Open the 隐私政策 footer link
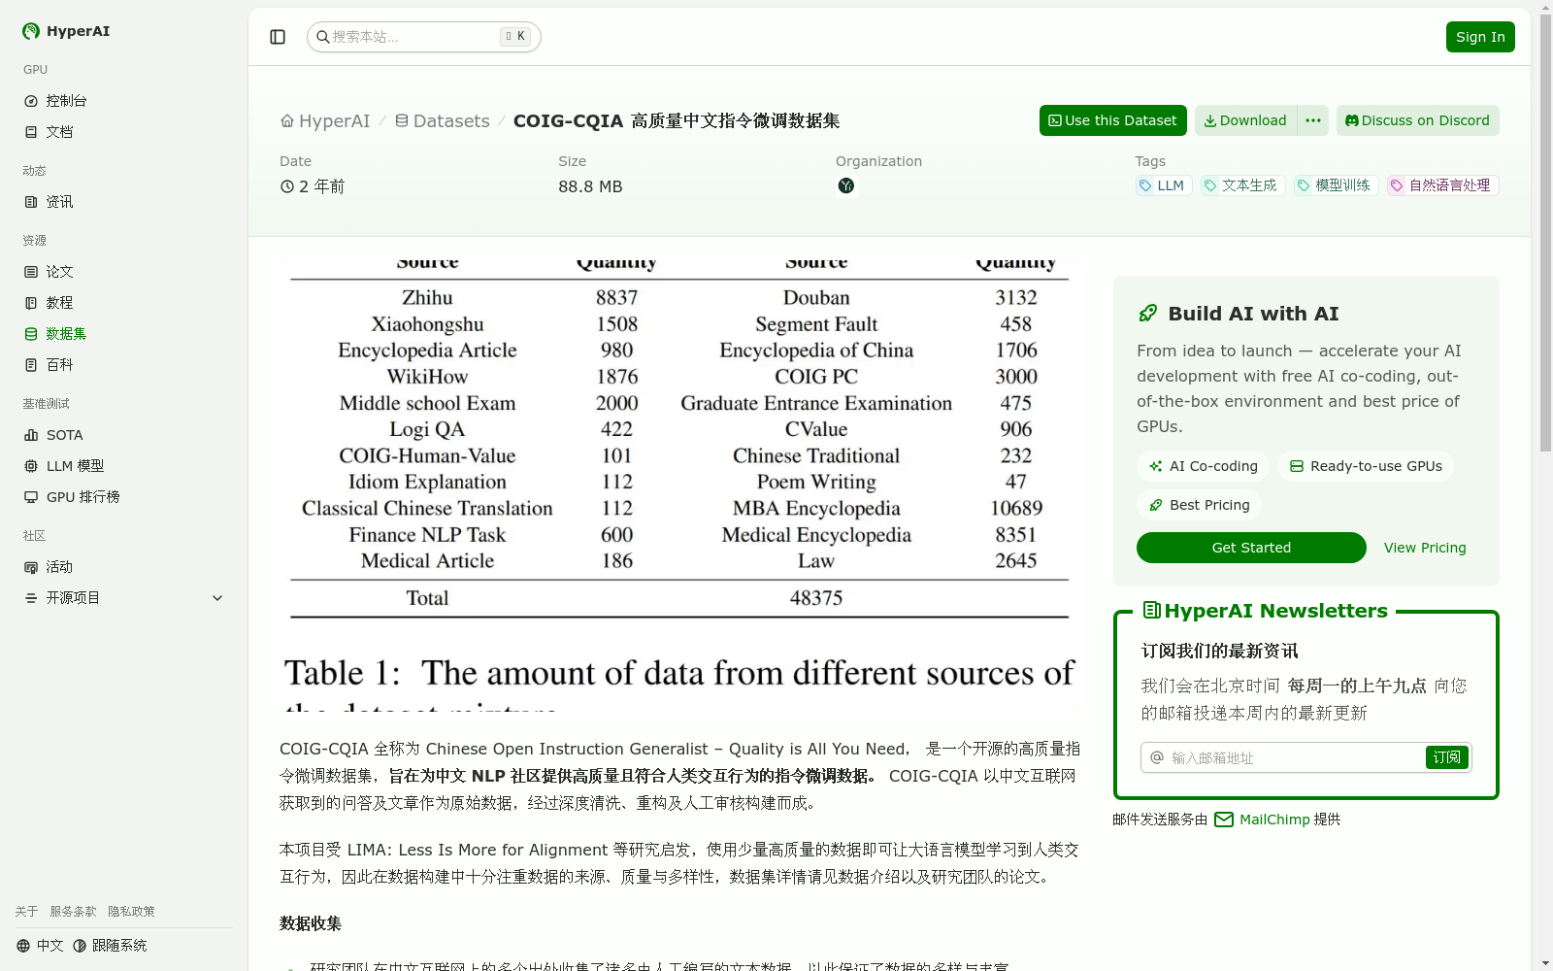The height and width of the screenshot is (971, 1553). pos(131,912)
